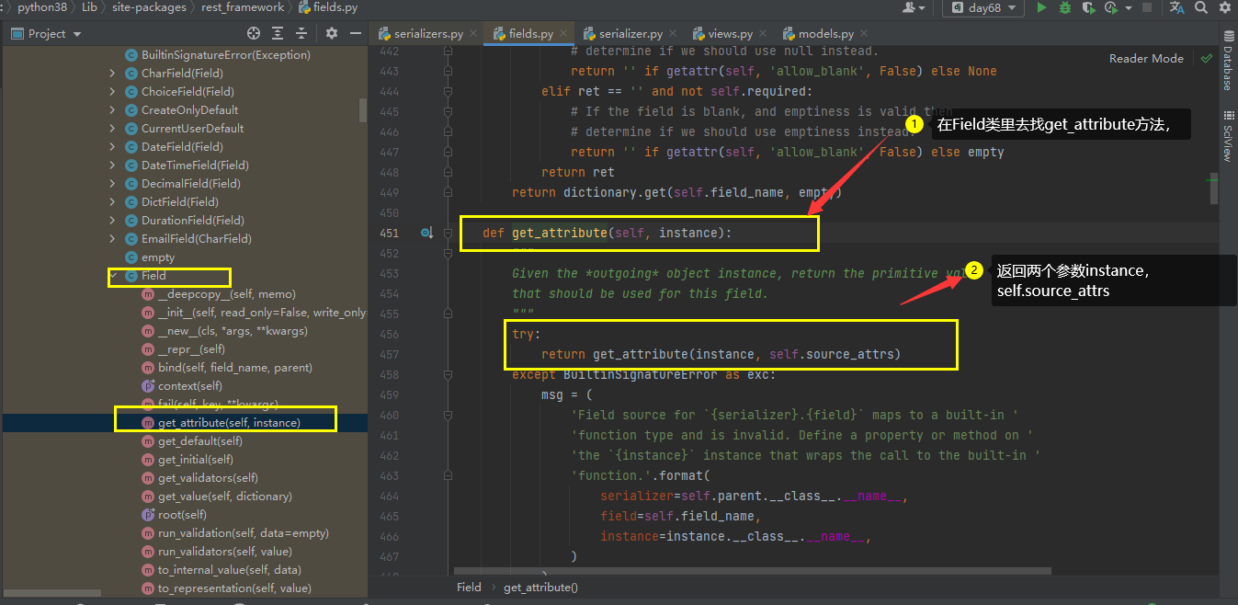The width and height of the screenshot is (1238, 605).
Task: Close the views.py tab
Action: pyautogui.click(x=764, y=34)
